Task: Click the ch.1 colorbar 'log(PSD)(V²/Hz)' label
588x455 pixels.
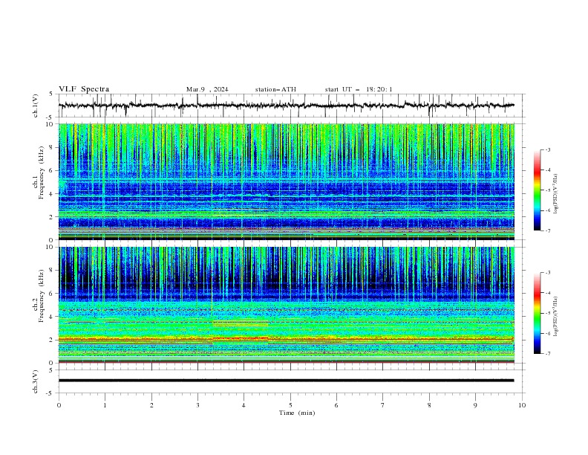Action: 556,194
